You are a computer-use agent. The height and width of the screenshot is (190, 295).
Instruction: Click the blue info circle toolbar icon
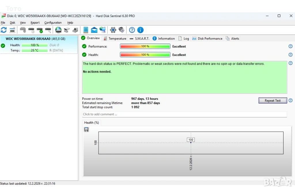tap(140, 30)
